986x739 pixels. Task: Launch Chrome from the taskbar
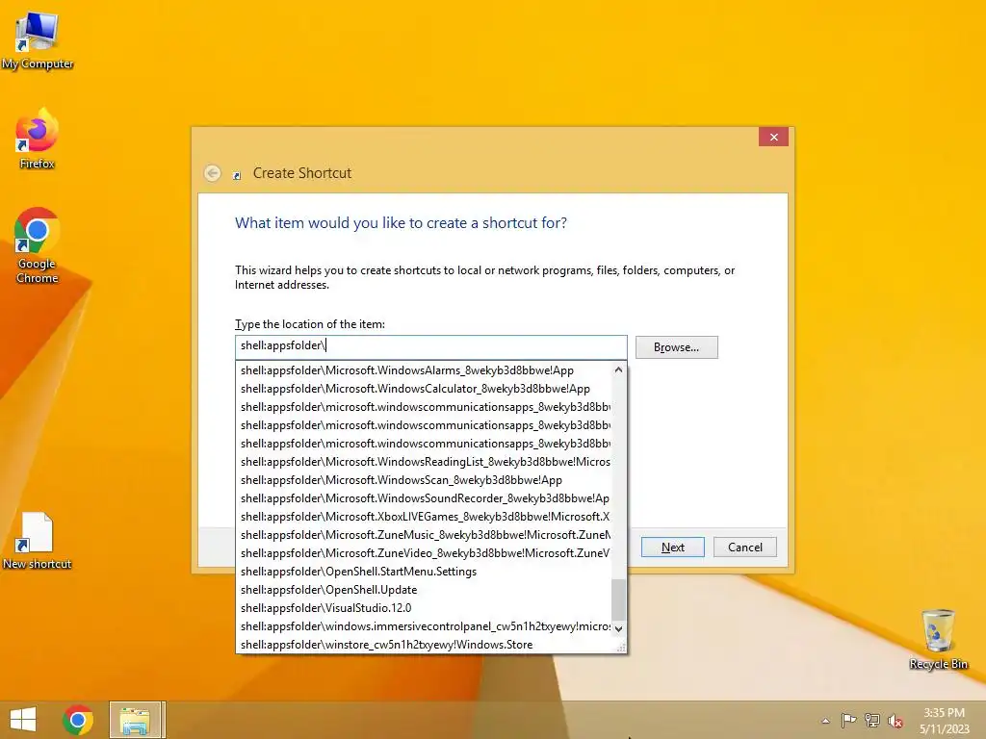(x=78, y=720)
